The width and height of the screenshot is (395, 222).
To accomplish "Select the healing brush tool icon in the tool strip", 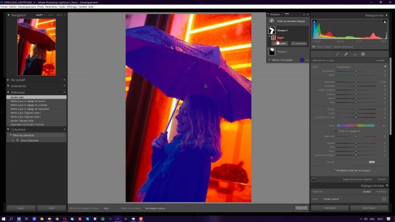I will coord(346,54).
